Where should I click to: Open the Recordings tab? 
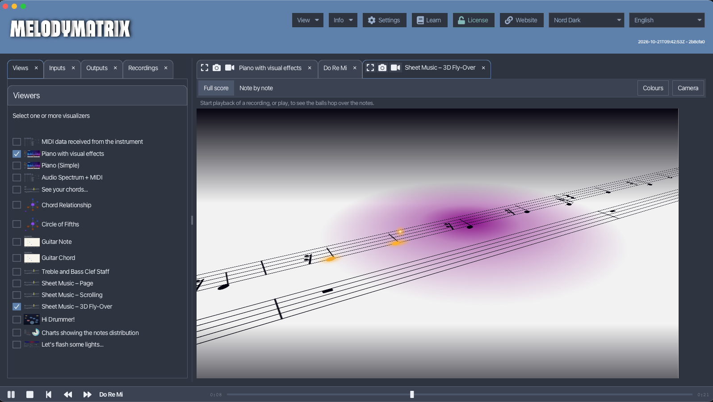tap(143, 68)
